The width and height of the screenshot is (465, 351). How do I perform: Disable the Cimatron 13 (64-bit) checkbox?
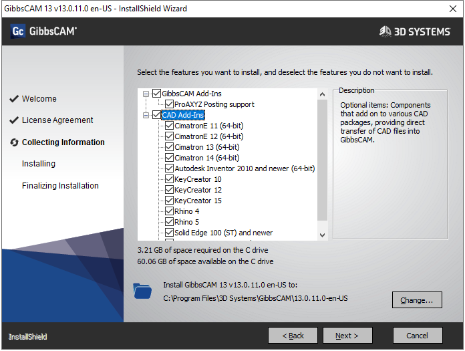point(169,147)
